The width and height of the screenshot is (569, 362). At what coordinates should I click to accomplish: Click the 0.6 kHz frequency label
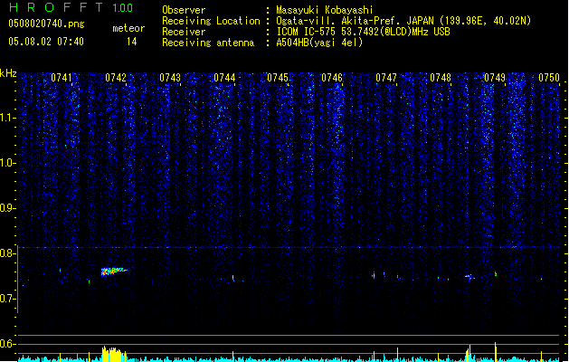pos(7,344)
